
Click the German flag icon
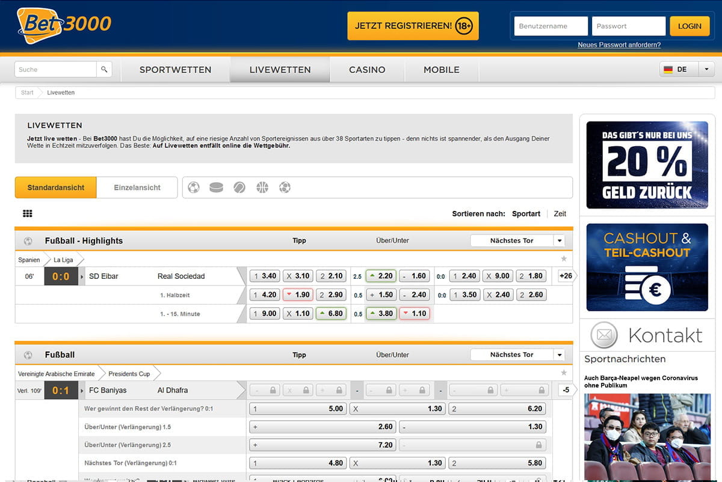click(x=668, y=70)
